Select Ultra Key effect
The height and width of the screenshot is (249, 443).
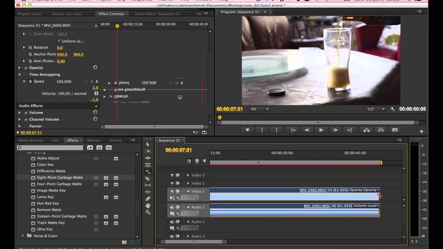coord(45,229)
